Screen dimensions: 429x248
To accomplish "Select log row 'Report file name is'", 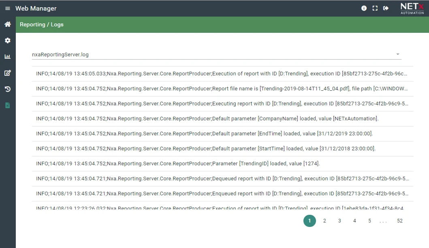I will coord(223,89).
